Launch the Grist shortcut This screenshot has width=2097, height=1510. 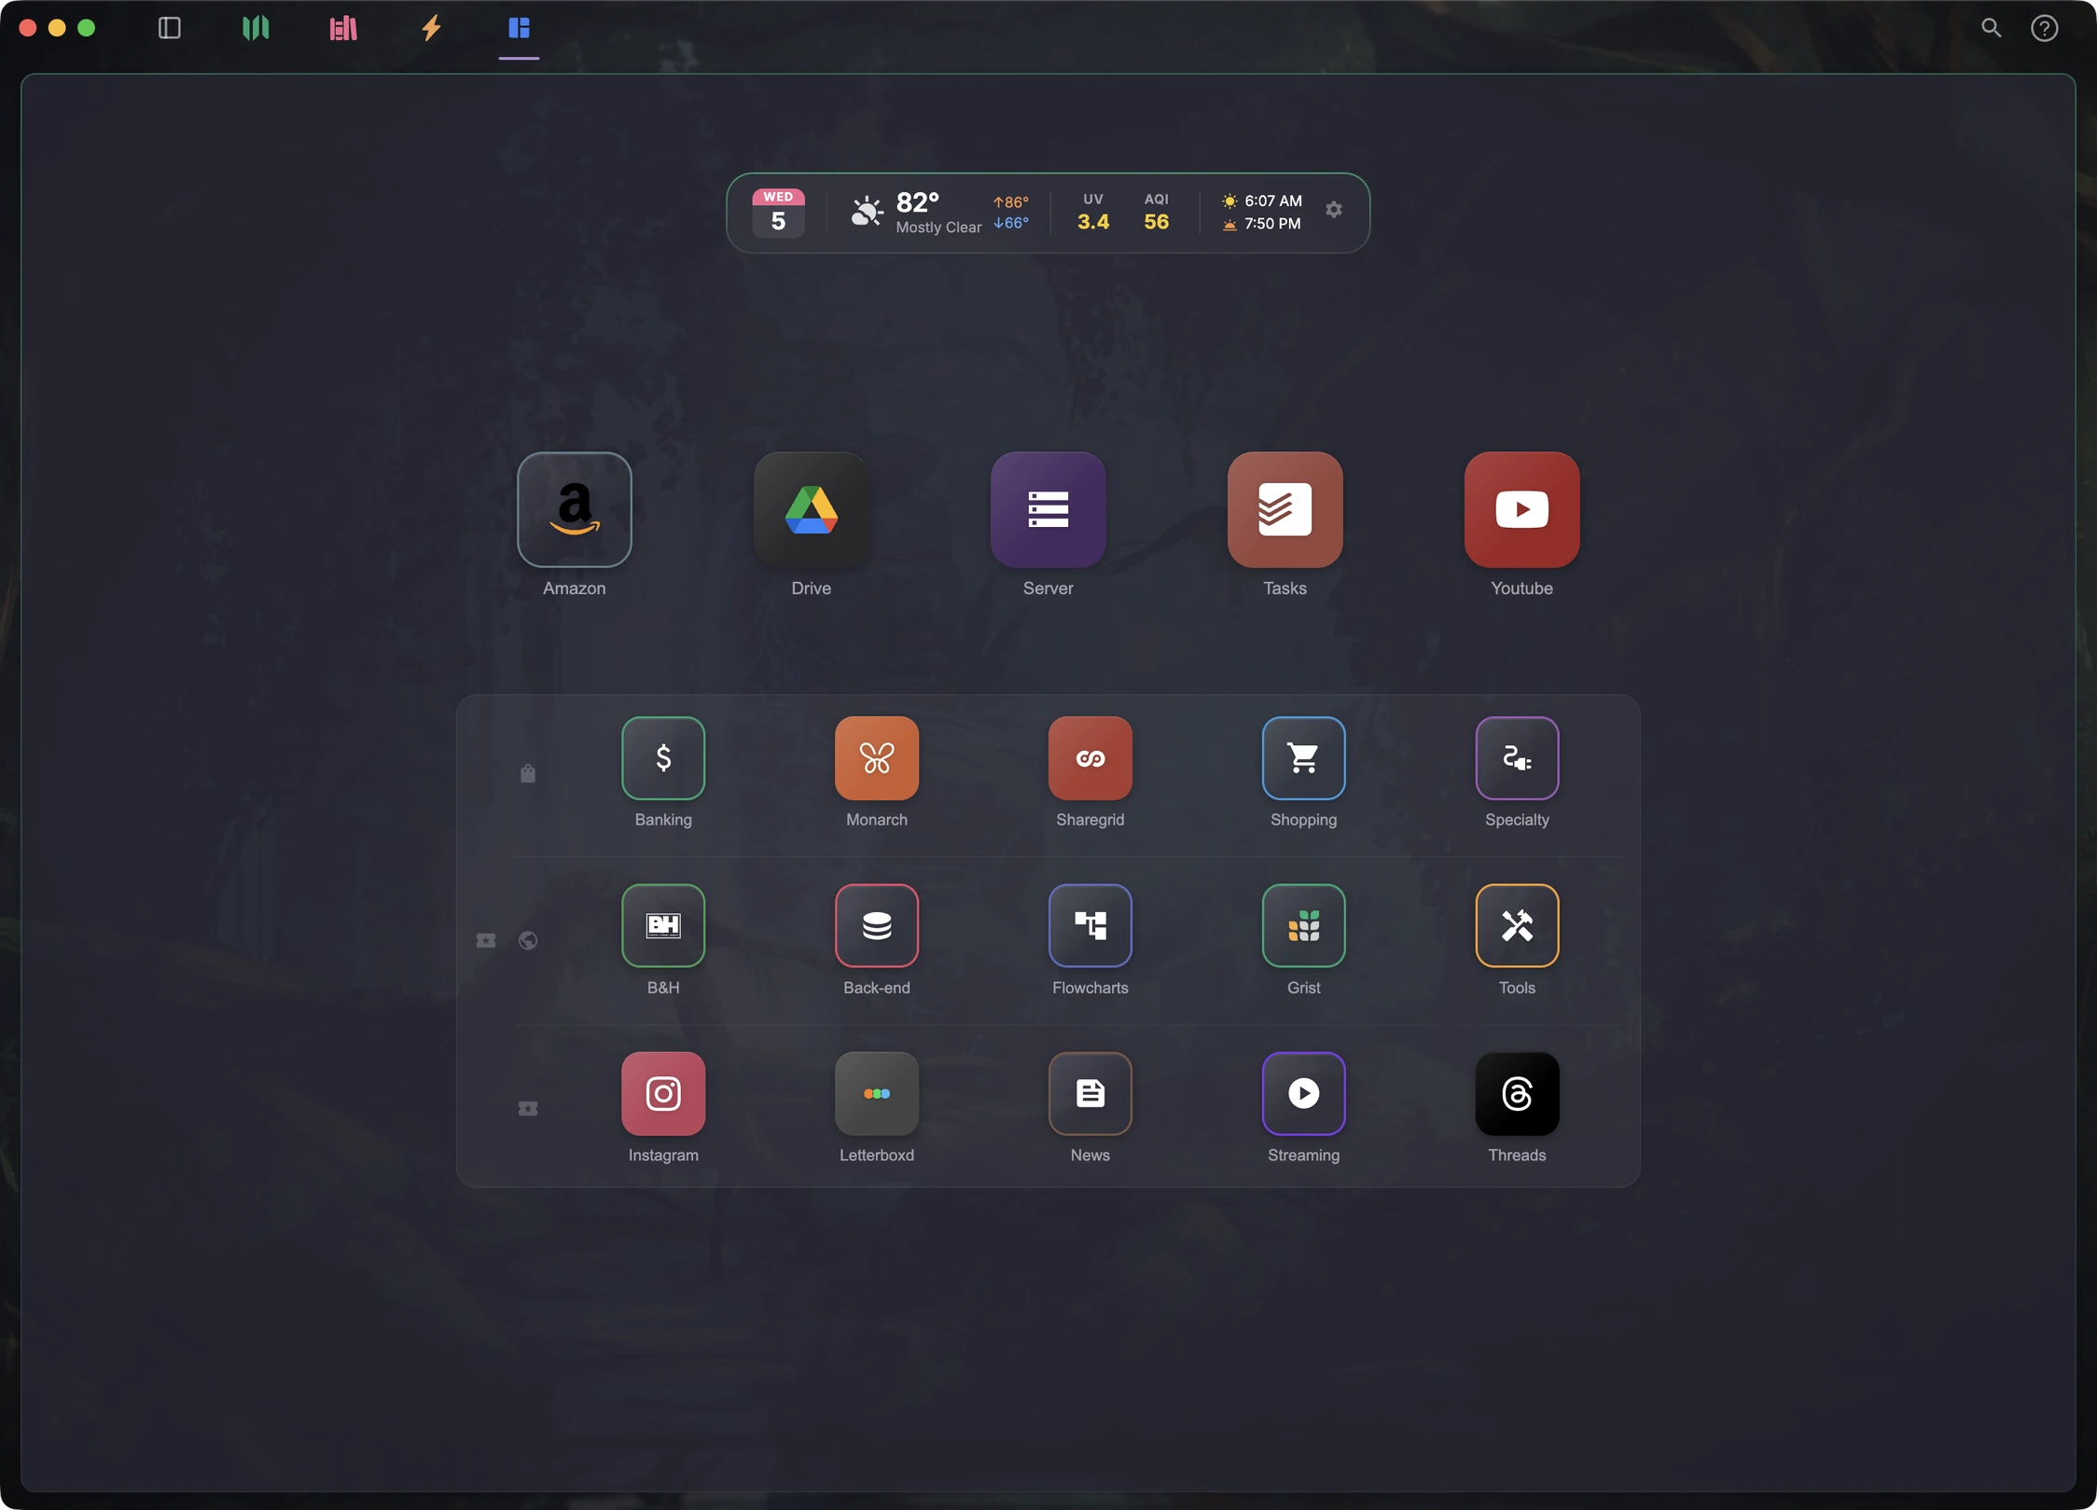pyautogui.click(x=1303, y=925)
